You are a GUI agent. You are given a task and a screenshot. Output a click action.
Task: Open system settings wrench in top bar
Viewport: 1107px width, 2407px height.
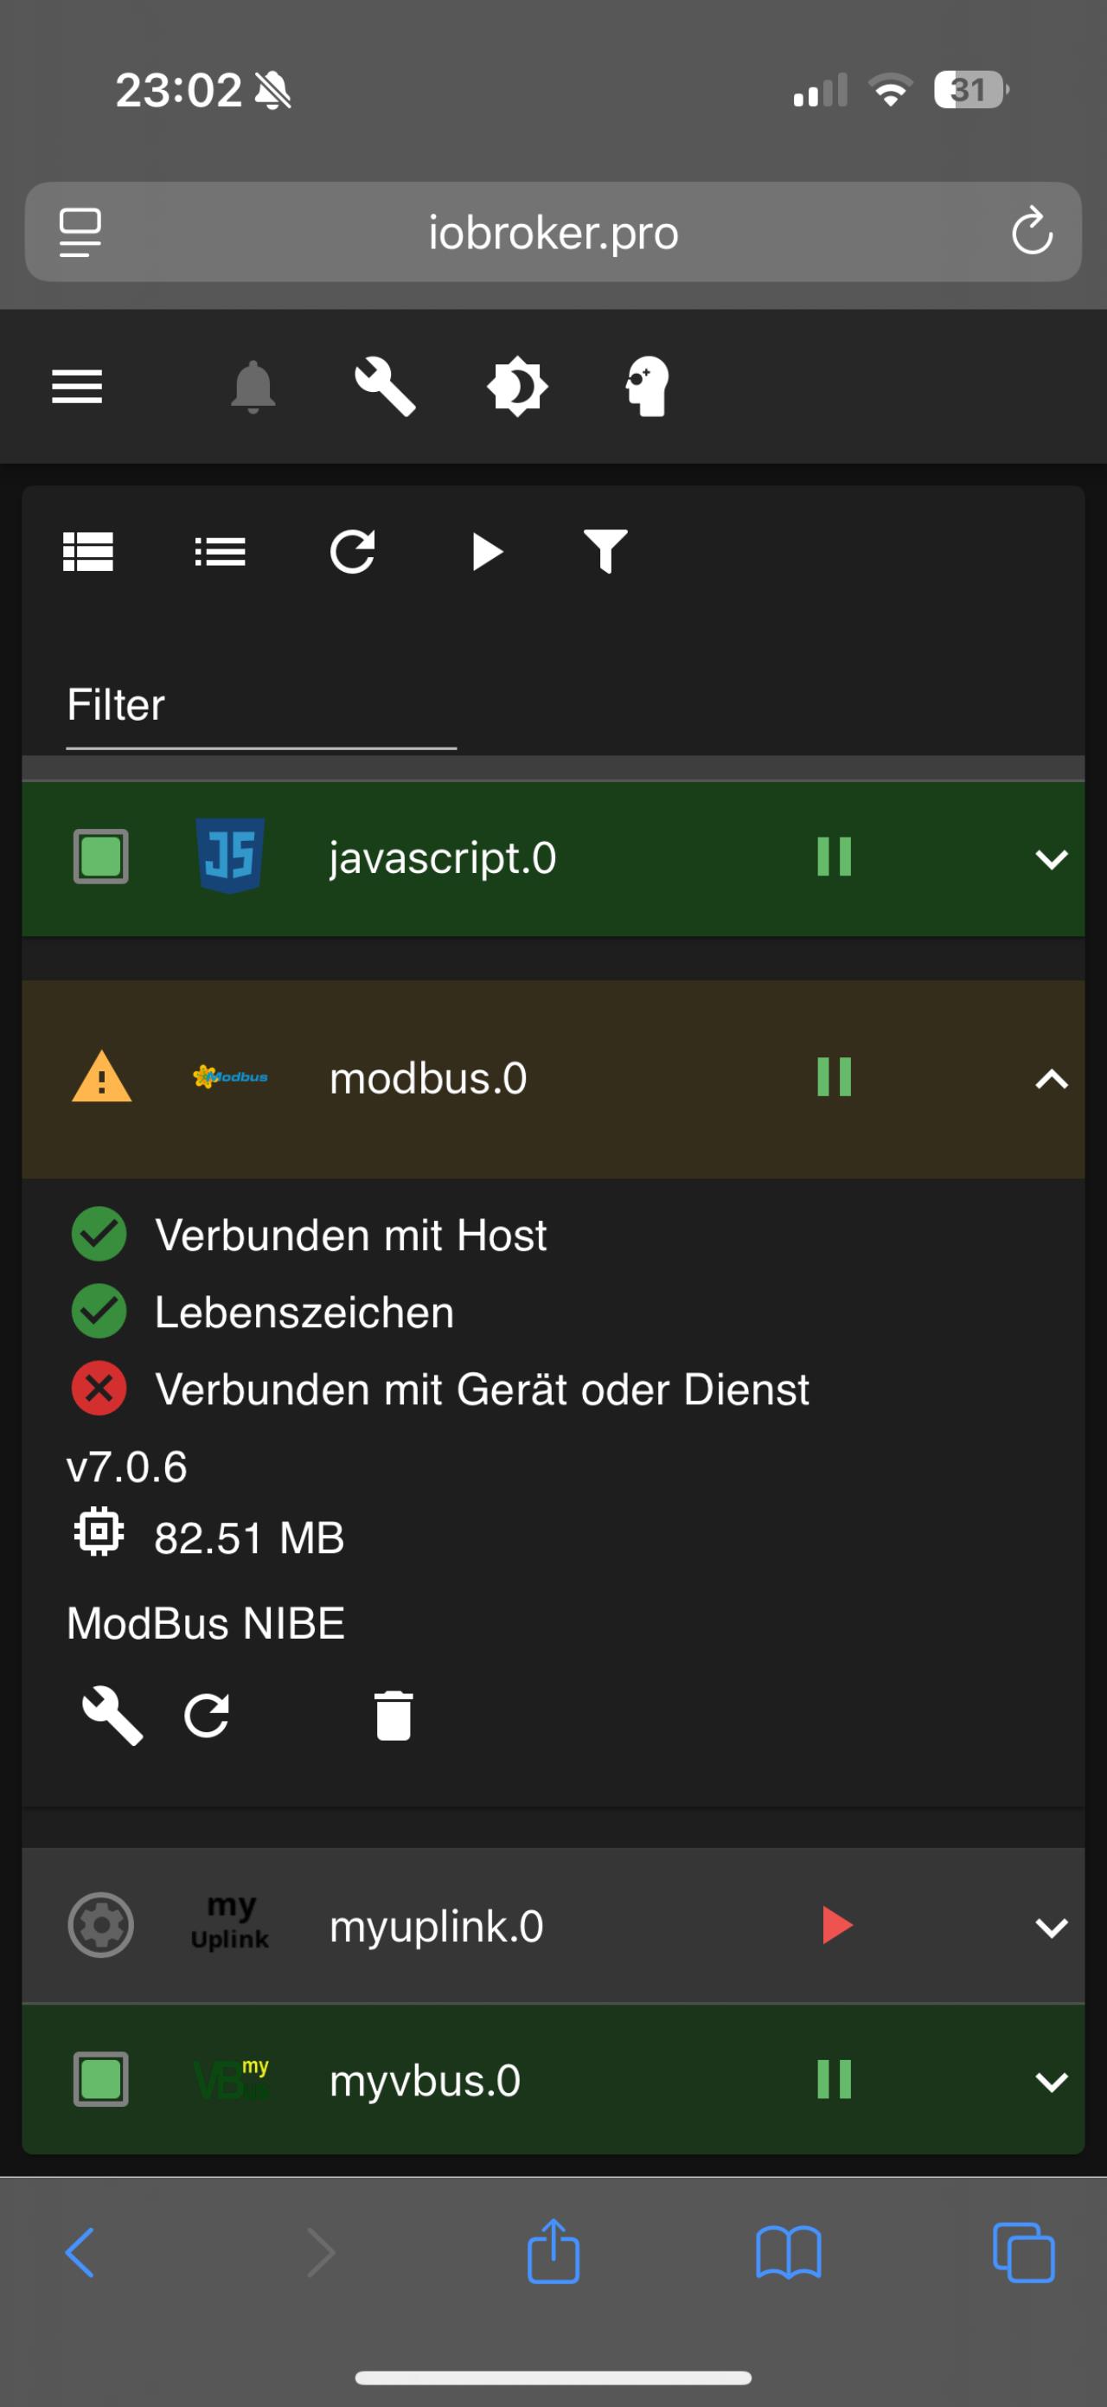pyautogui.click(x=385, y=386)
